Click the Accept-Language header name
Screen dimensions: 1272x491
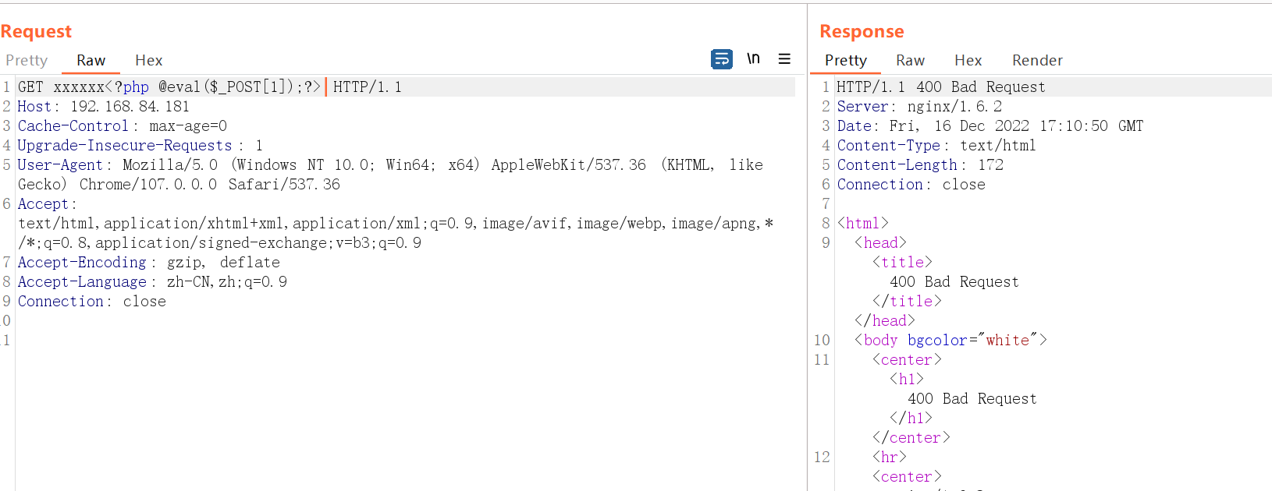82,281
